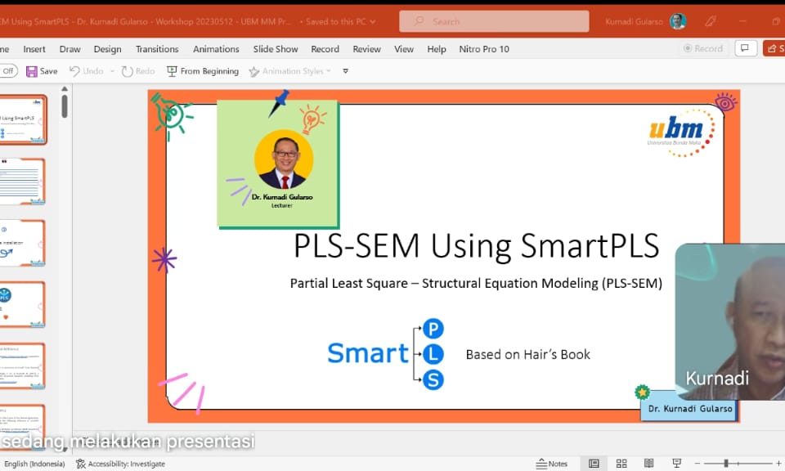Open the Comments pane icon

pos(746,48)
